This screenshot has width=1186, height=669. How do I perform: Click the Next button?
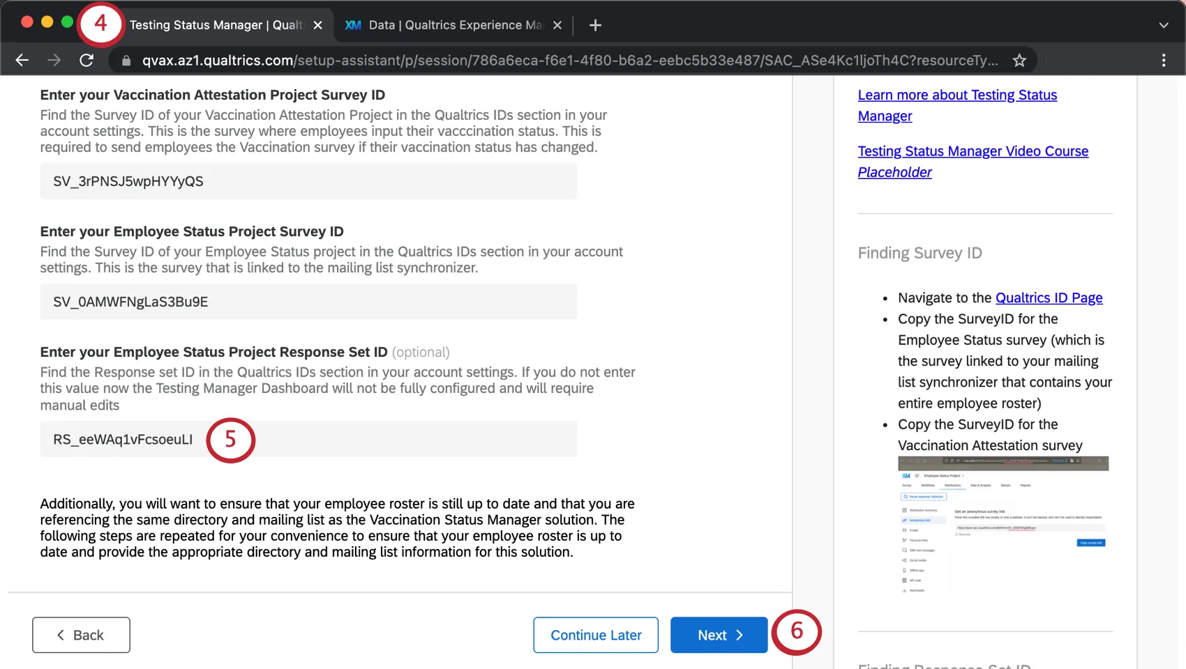click(719, 635)
